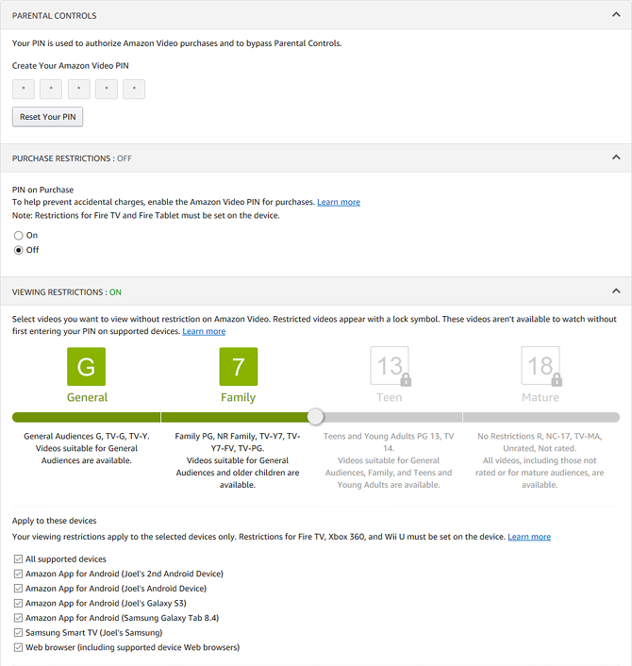Click the Reset Your PIN button
632x666 pixels.
coord(48,117)
